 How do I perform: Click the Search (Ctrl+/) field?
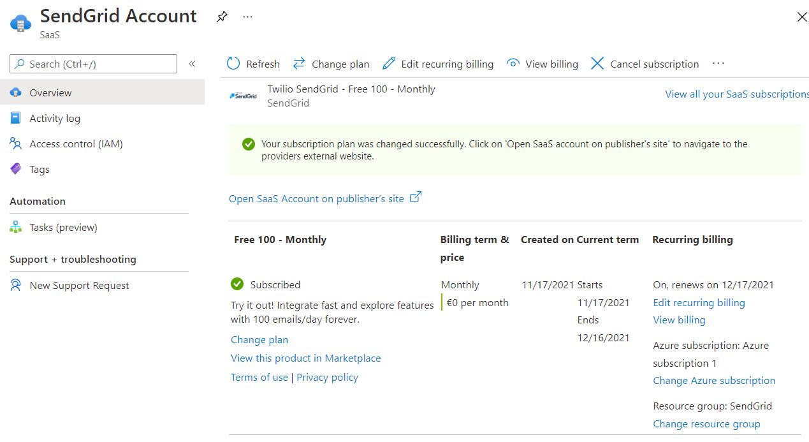[x=93, y=64]
